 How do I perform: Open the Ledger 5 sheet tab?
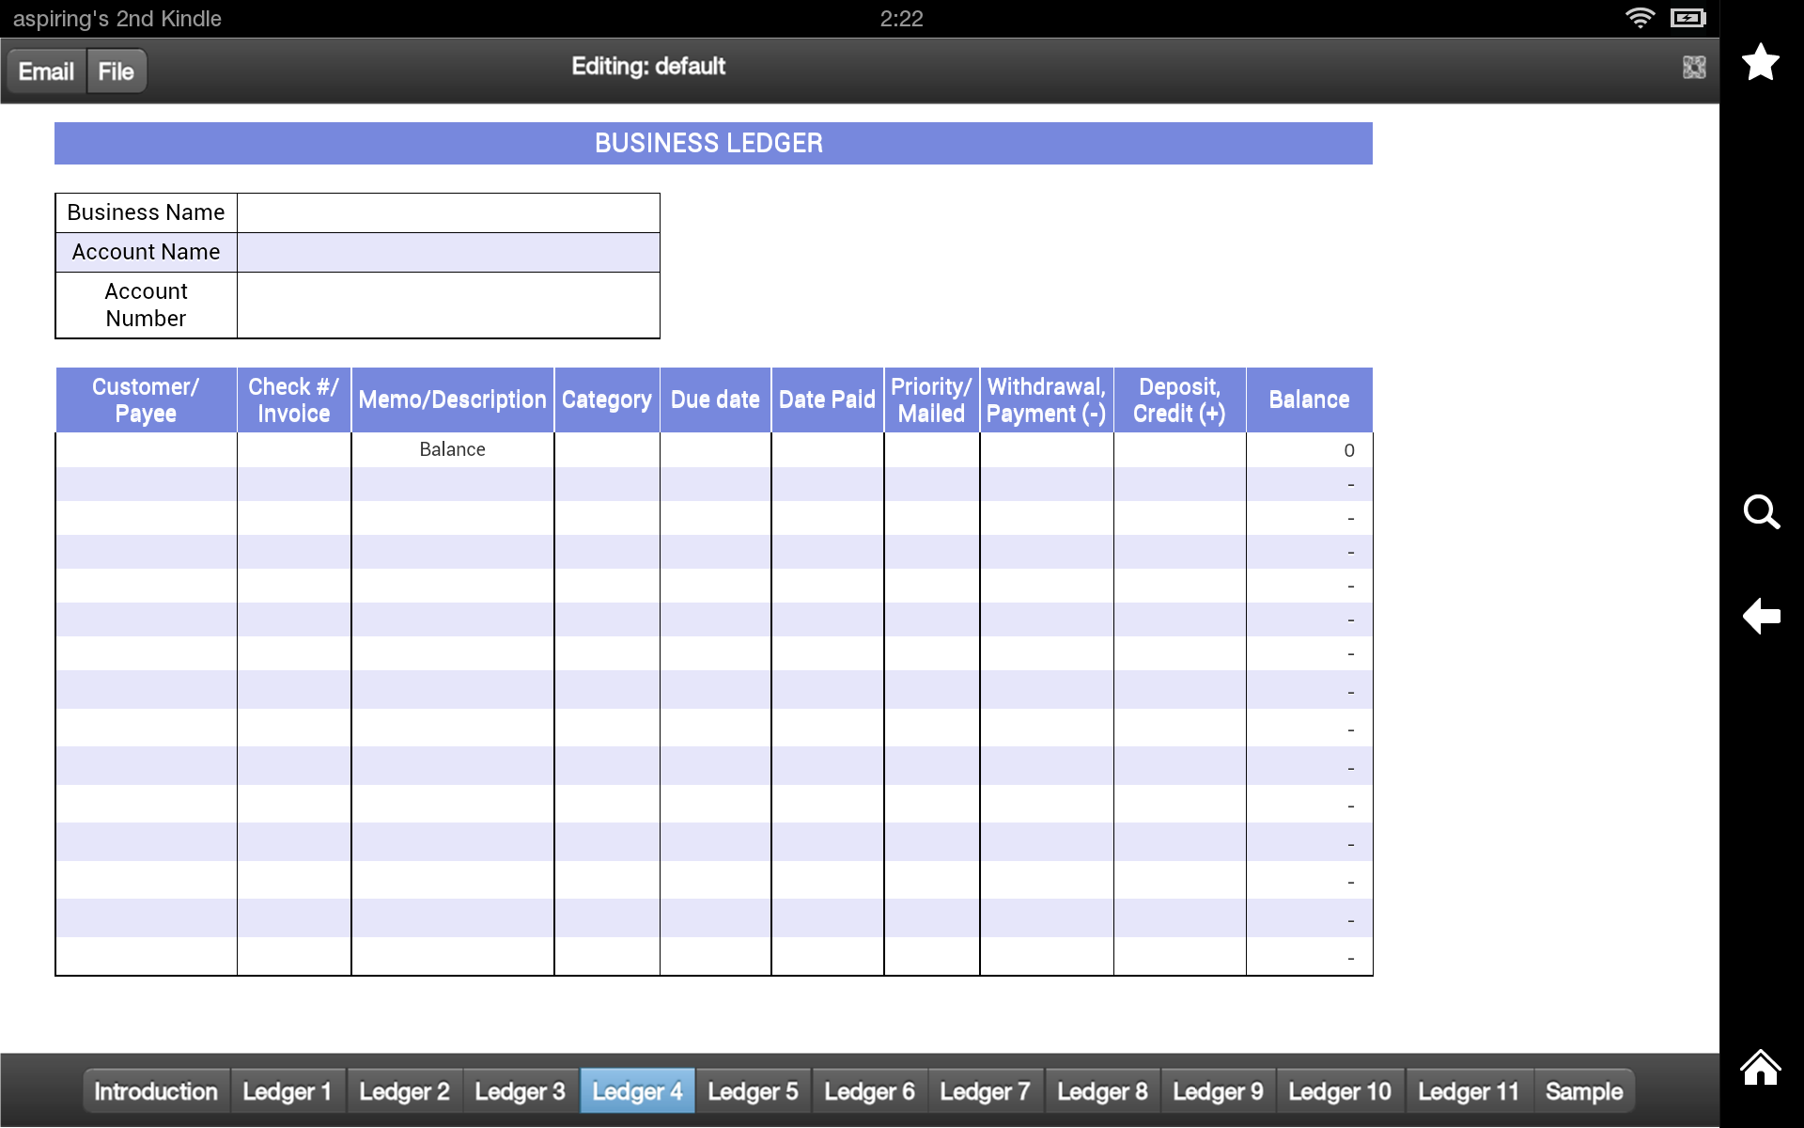tap(753, 1091)
